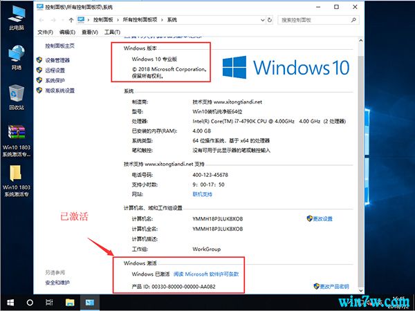Click the address bar computer icon
This screenshot has height=311, width=415.
(x=81, y=20)
